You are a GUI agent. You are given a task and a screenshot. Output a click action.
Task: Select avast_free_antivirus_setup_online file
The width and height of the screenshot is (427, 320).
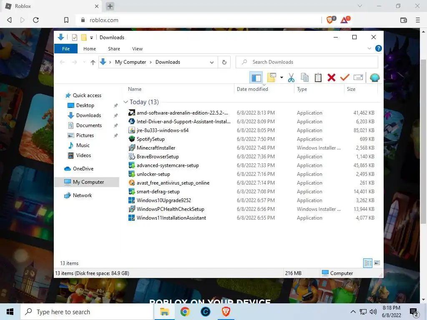coord(173,183)
